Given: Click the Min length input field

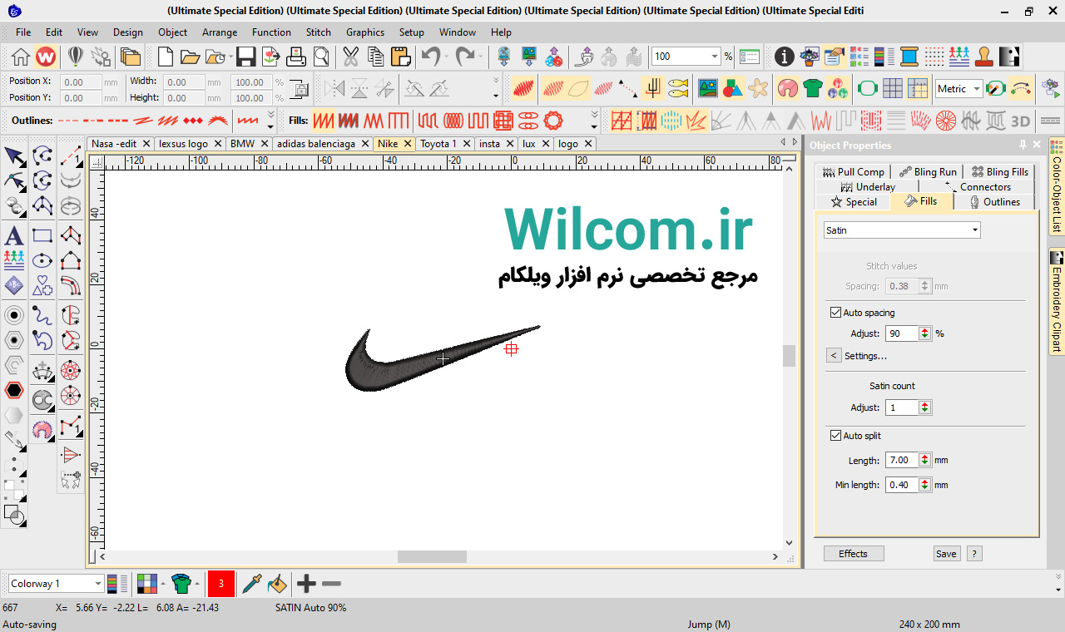Looking at the screenshot, I should point(901,485).
